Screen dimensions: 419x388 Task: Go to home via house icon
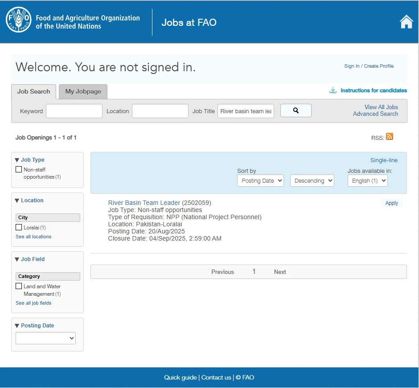click(x=406, y=22)
